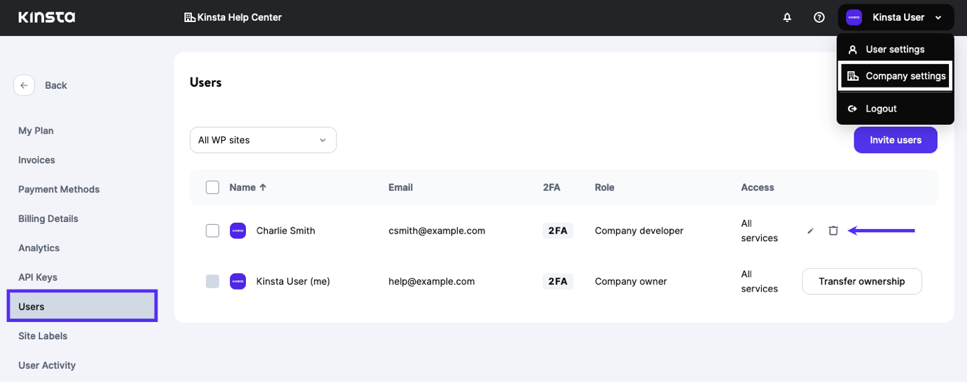Check the Charlie Smith row checkbox
Viewport: 967px width, 382px height.
click(213, 231)
